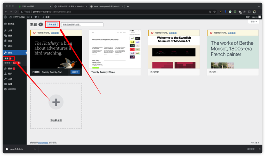Screen dimensions: 265x156
Task: Click 立即更新 link on 二〇二〇 theme card
Action: (x=173, y=33)
